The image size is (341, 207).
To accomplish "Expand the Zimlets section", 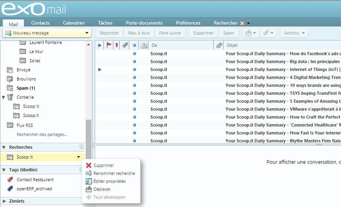I will [x=4, y=201].
